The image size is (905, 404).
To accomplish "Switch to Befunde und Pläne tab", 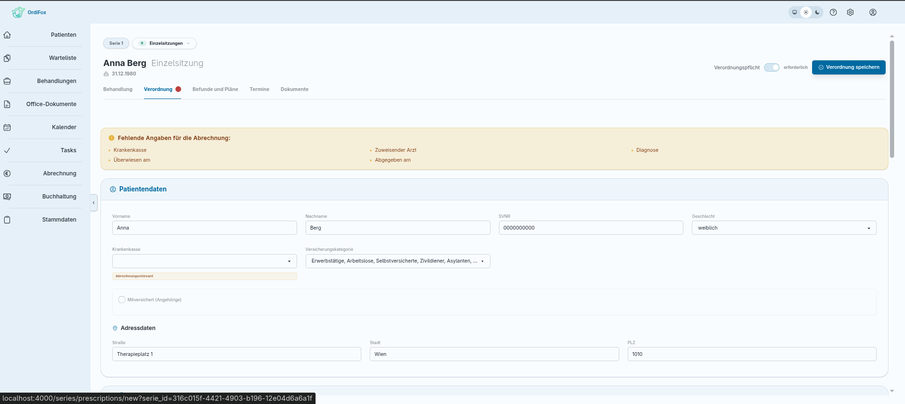I will click(215, 89).
